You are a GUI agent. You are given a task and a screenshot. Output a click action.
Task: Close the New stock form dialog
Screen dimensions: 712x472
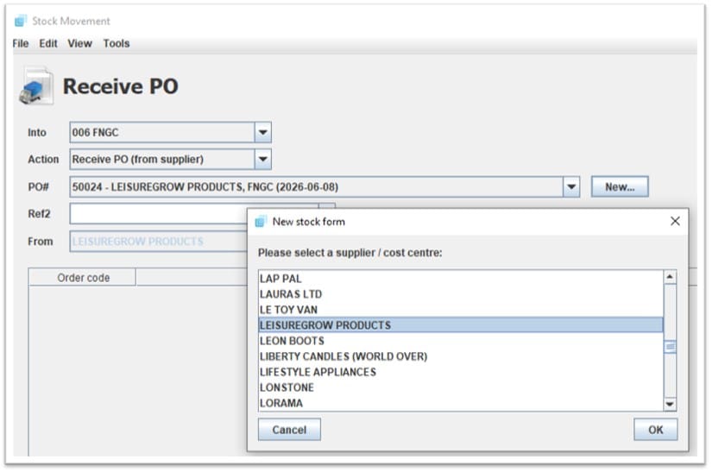pos(675,221)
